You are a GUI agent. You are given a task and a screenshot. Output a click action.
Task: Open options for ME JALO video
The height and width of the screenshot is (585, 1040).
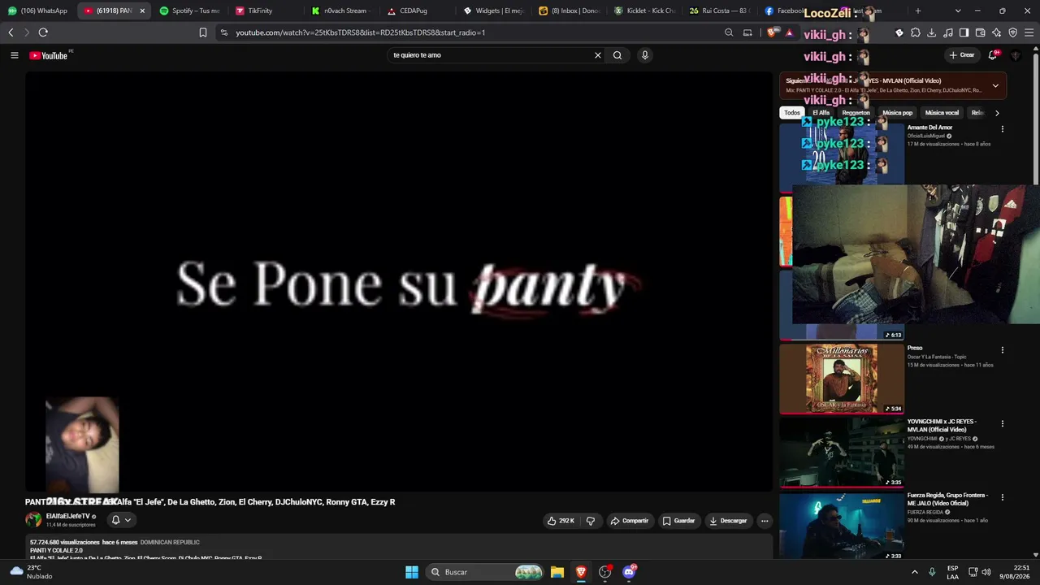1002,497
